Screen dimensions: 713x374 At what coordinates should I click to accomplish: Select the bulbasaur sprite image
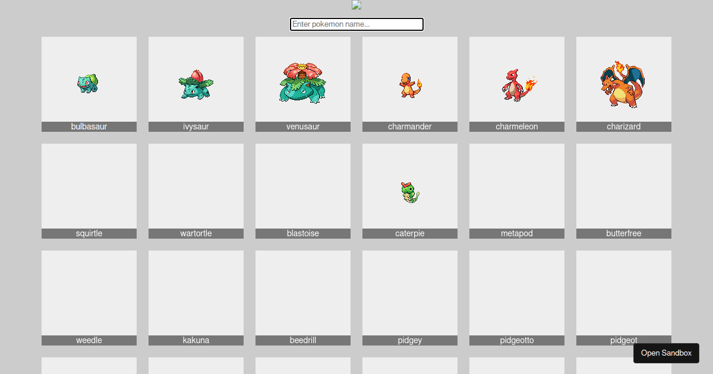[x=89, y=83]
